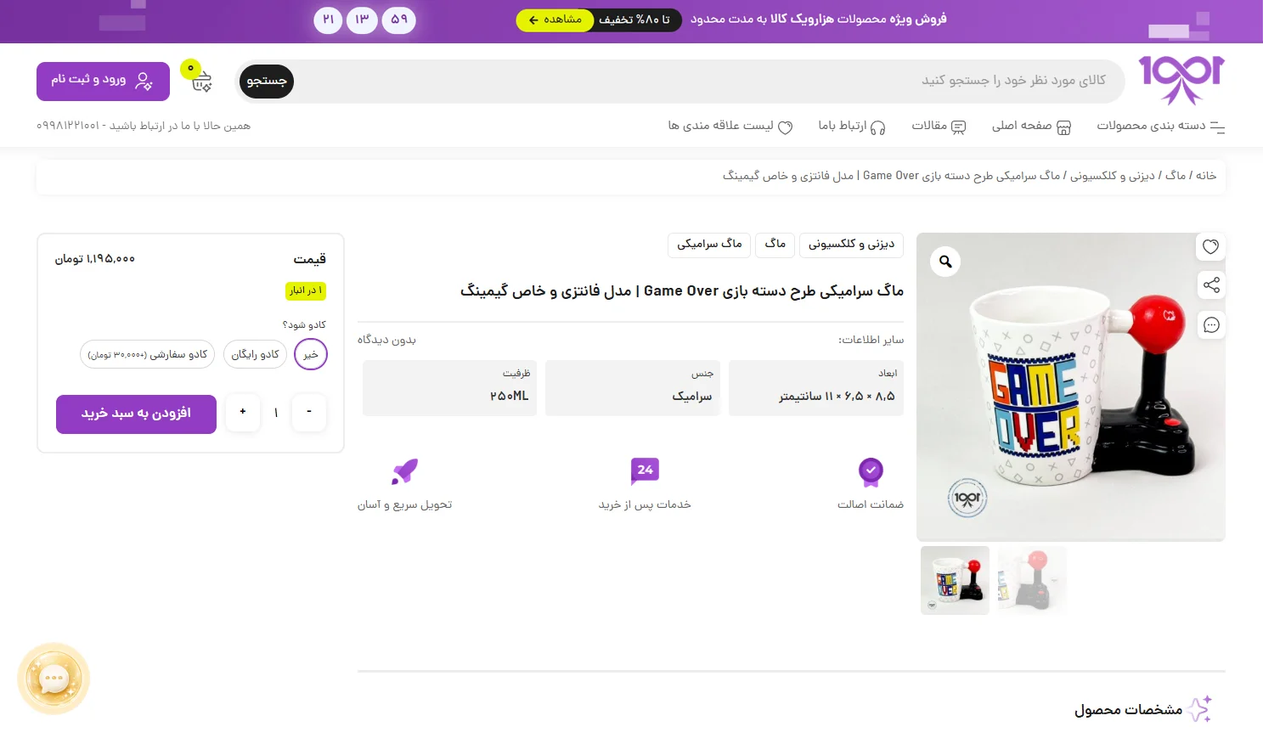Viewport: 1263px width, 738px height.
Task: Click the 1001 site logo
Action: pyautogui.click(x=1181, y=80)
